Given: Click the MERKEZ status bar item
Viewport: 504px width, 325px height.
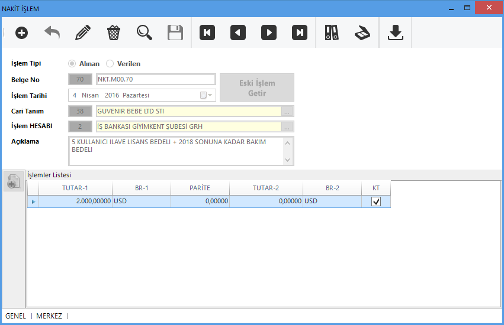Looking at the screenshot, I should pyautogui.click(x=49, y=316).
